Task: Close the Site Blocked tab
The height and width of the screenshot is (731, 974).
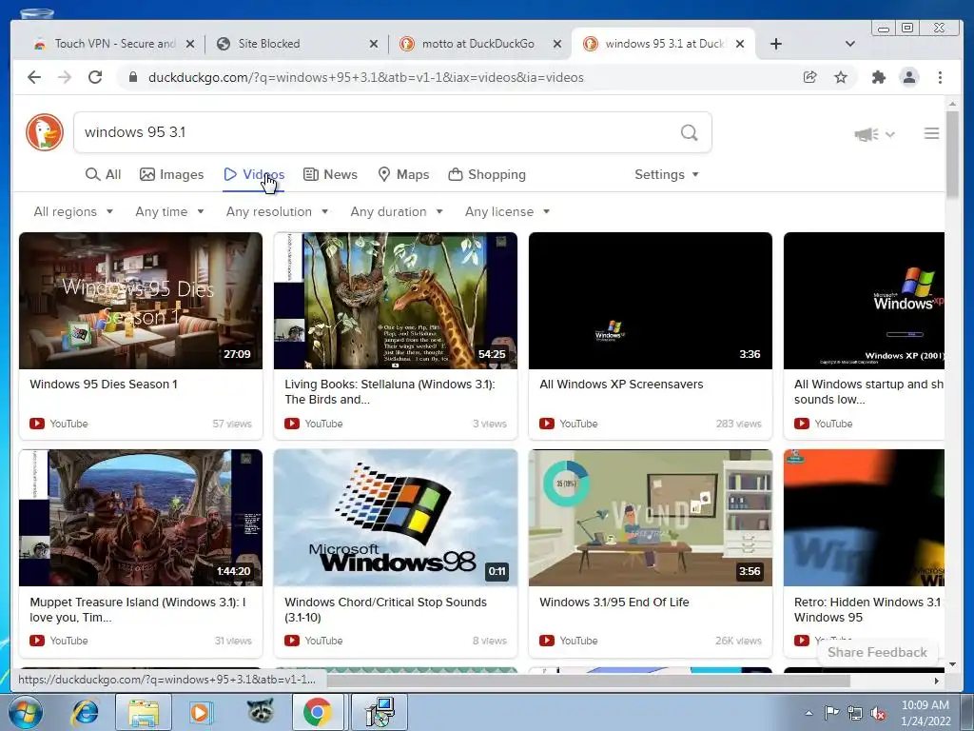Action: pyautogui.click(x=373, y=44)
